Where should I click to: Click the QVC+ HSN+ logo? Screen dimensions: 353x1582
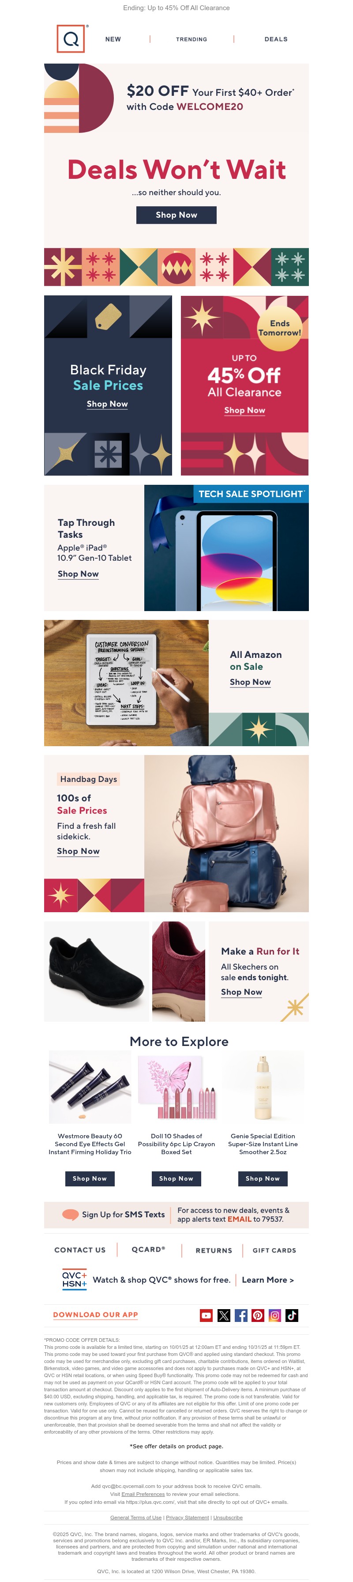tap(74, 1279)
